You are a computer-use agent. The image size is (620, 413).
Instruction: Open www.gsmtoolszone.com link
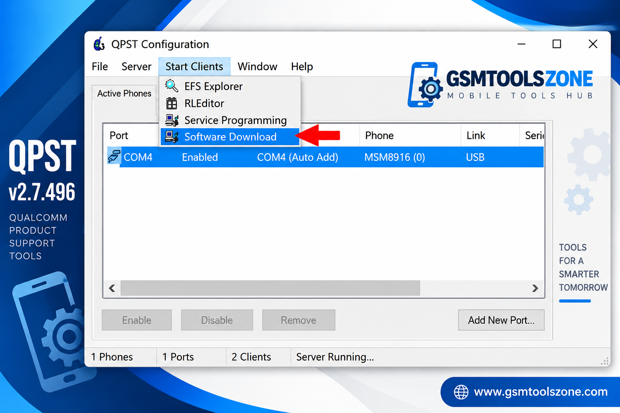click(540, 392)
